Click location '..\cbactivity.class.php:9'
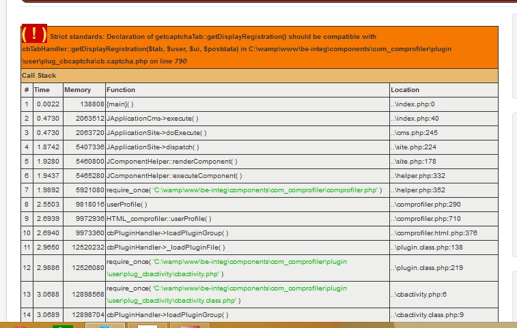The height and width of the screenshot is (328, 517). (x=427, y=315)
